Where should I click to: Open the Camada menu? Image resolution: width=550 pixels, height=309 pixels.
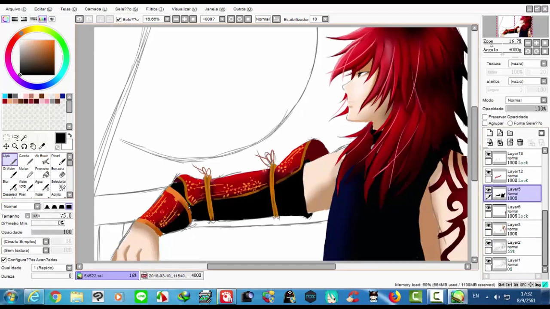coord(96,9)
